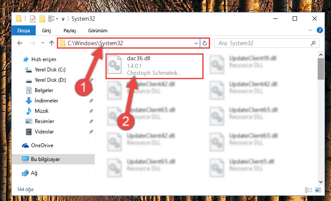Open recent locations dropdown arrow
The width and height of the screenshot is (331, 201).
pyautogui.click(x=43, y=43)
